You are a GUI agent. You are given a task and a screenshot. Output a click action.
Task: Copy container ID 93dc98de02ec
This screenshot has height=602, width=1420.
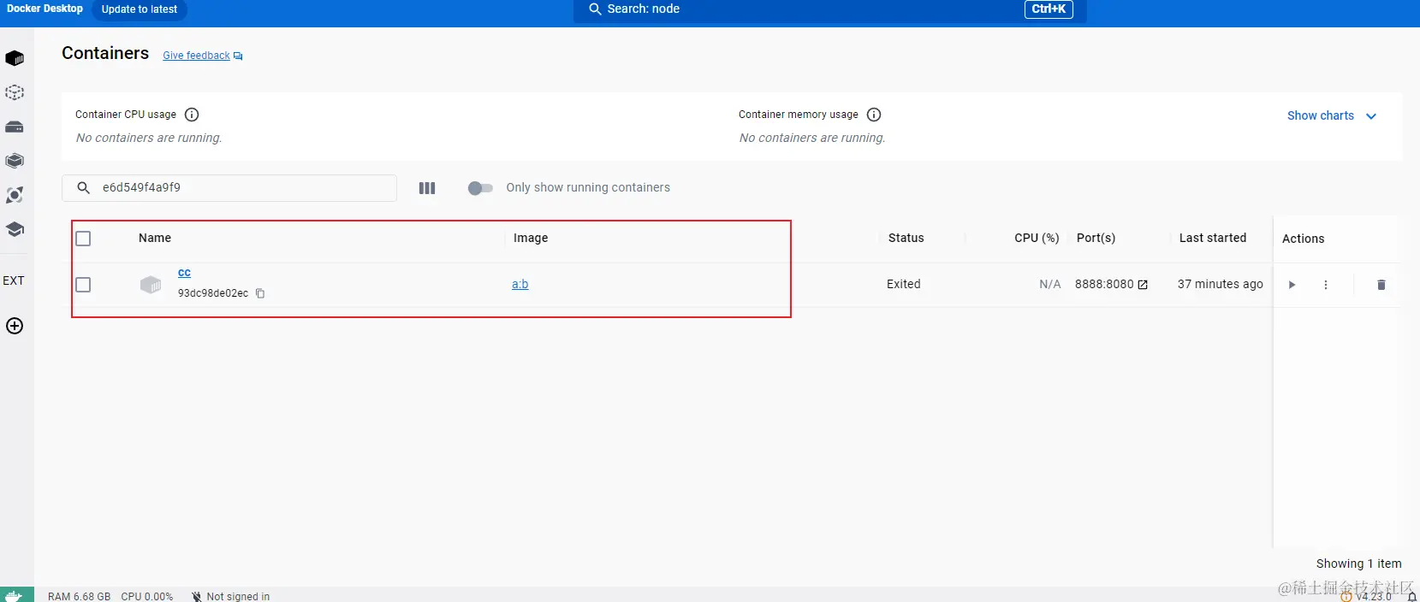coord(260,293)
